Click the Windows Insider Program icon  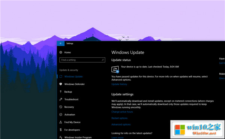coord(61,137)
